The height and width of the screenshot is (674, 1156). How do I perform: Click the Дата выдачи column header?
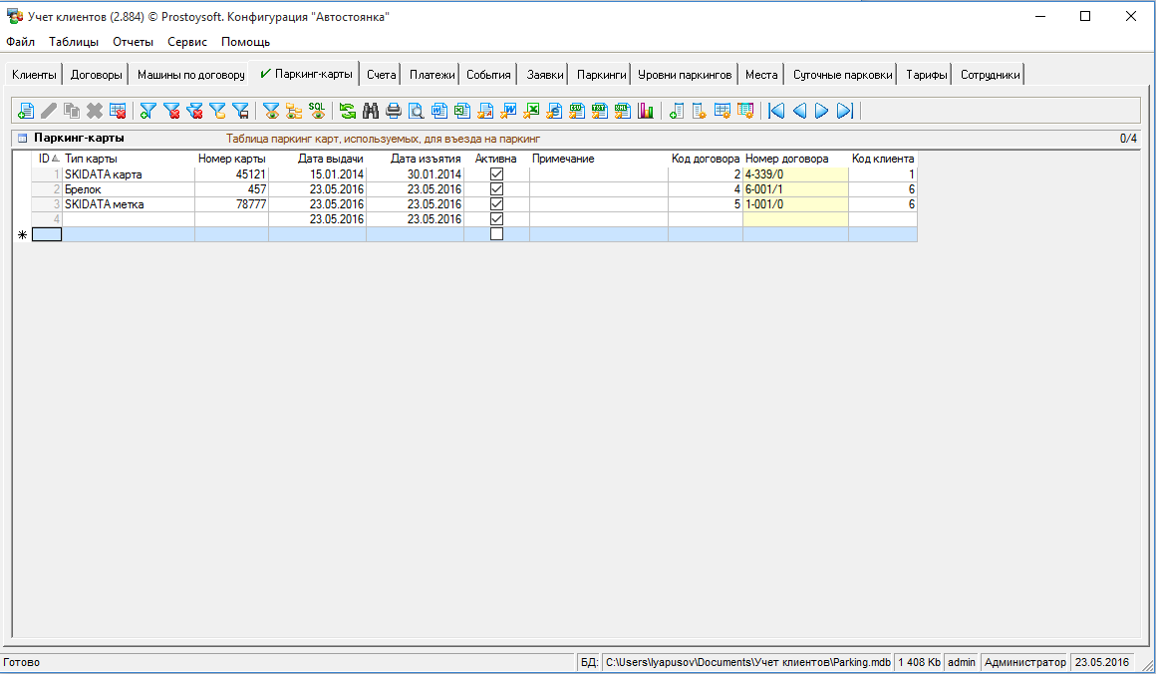330,159
